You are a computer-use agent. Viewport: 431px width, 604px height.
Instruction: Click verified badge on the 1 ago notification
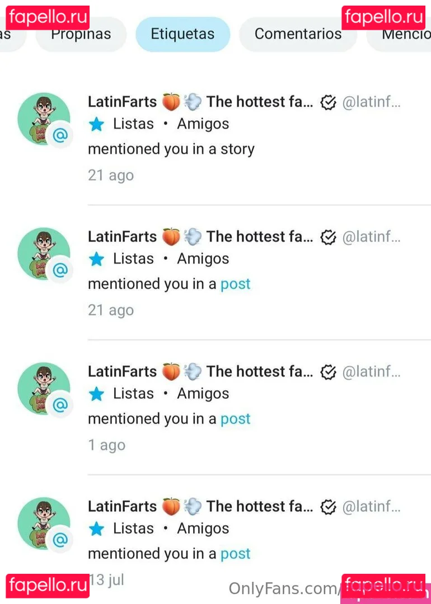[328, 372]
